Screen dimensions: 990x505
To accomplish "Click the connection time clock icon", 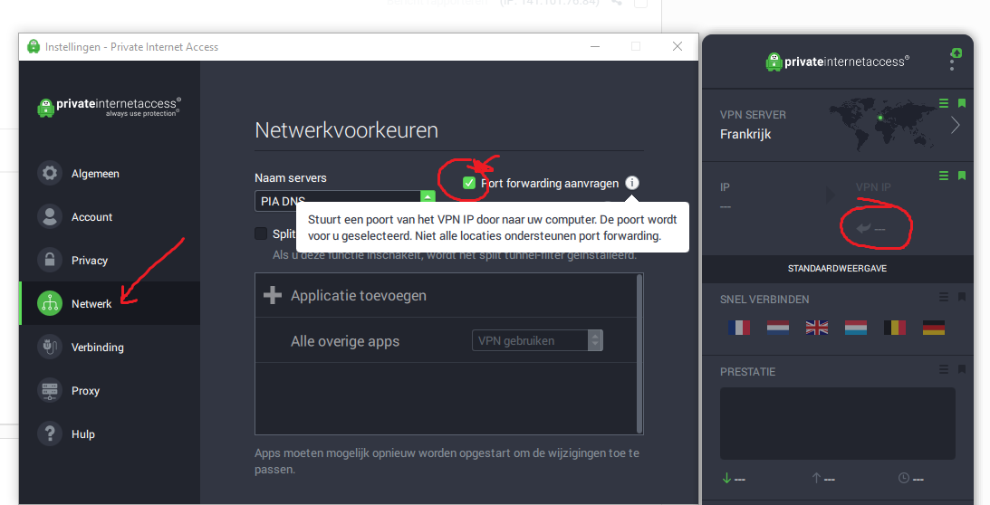I will point(904,478).
